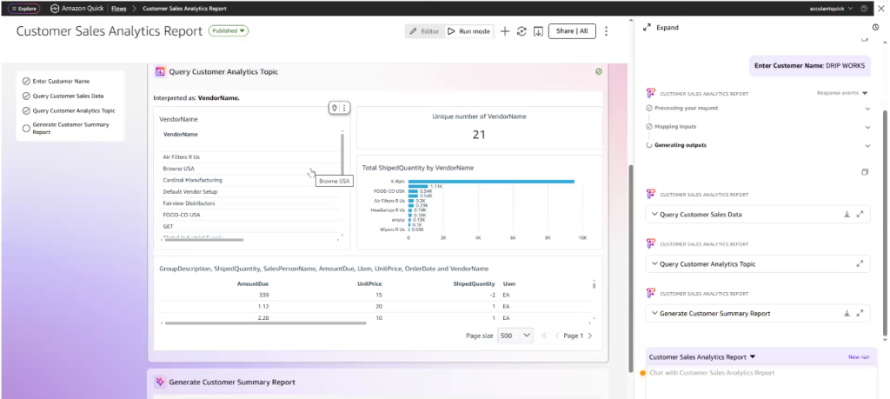Select the Default Vendor Setup row
The width and height of the screenshot is (890, 399).
click(249, 192)
